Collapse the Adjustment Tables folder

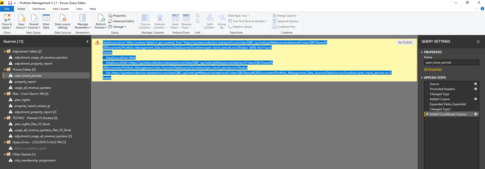[x=5, y=51]
